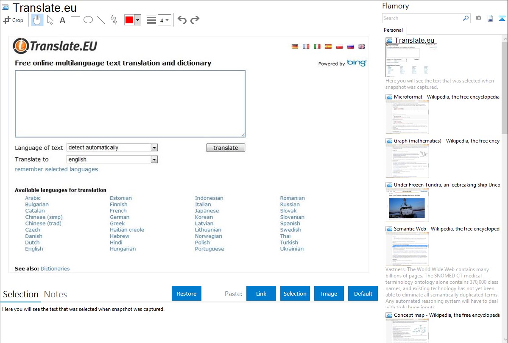Click the Portuguese language link

(209, 249)
